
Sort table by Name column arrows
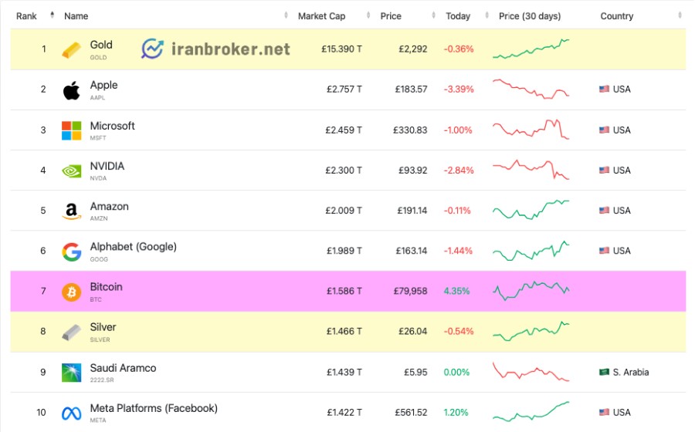pos(286,15)
